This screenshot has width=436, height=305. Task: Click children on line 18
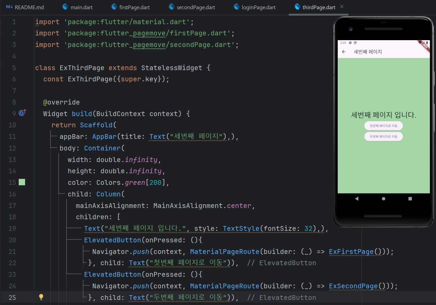[92, 217]
